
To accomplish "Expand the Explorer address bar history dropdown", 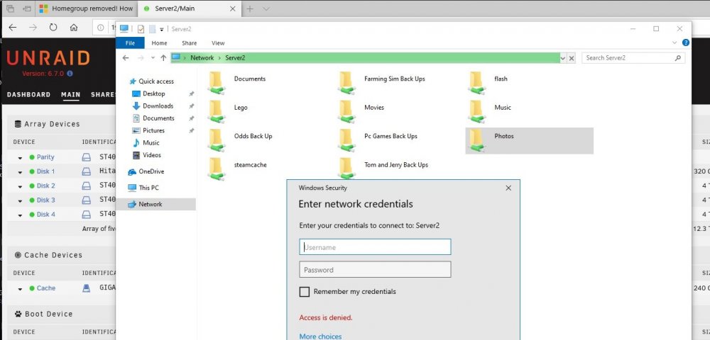I will pos(563,58).
